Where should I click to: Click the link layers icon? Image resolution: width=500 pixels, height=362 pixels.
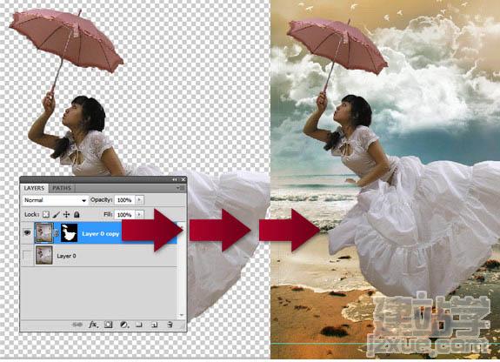pyautogui.click(x=77, y=325)
